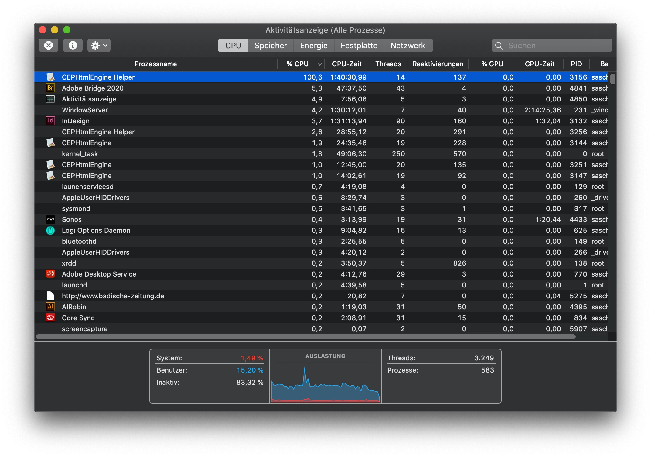The width and height of the screenshot is (651, 457).
Task: Open the gear actions dropdown menu
Action: (x=99, y=46)
